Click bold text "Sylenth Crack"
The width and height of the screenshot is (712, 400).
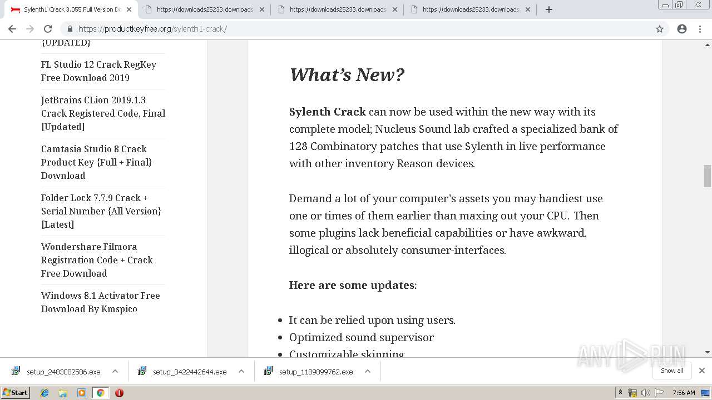328,112
